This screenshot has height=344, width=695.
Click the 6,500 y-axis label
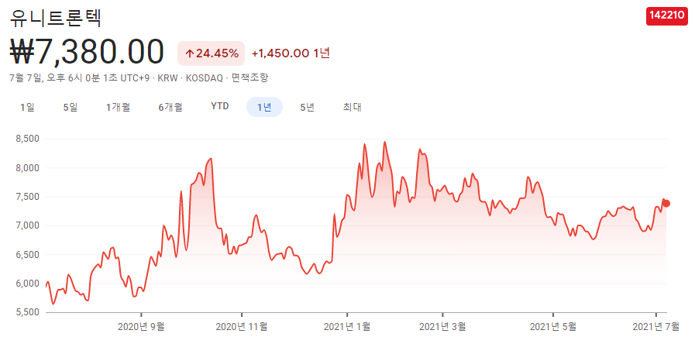pos(27,255)
